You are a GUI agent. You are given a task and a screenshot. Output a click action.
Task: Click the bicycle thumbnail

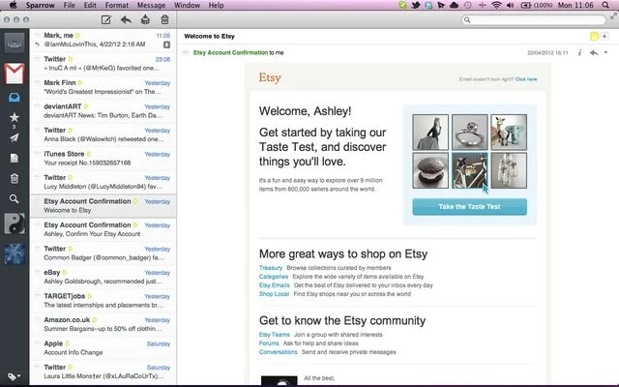point(469,170)
